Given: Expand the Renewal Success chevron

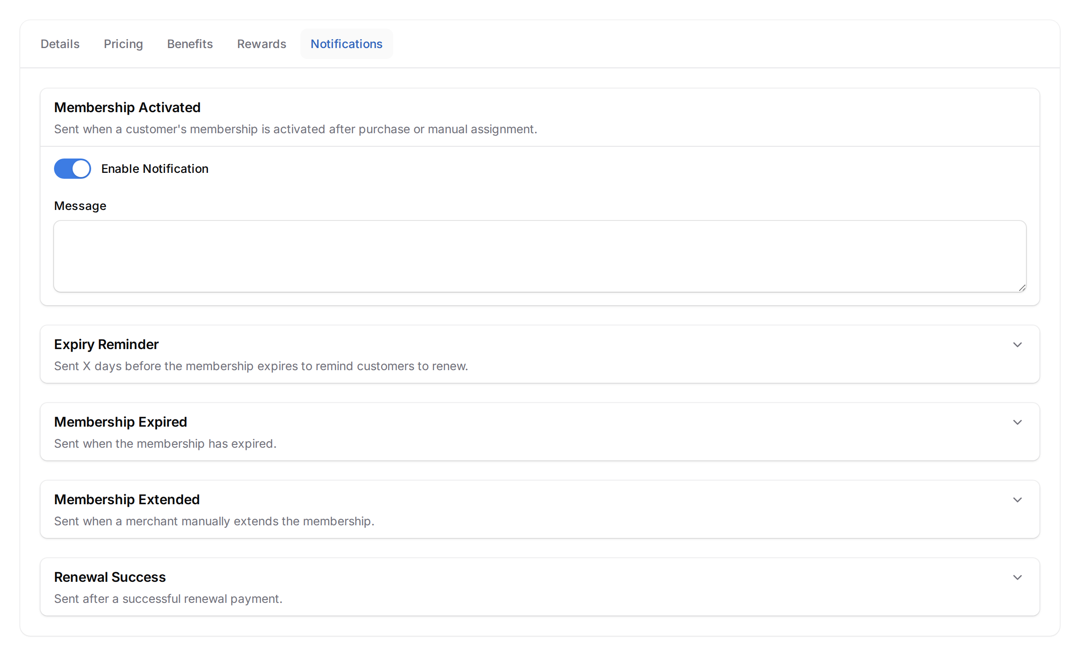Looking at the screenshot, I should point(1017,577).
